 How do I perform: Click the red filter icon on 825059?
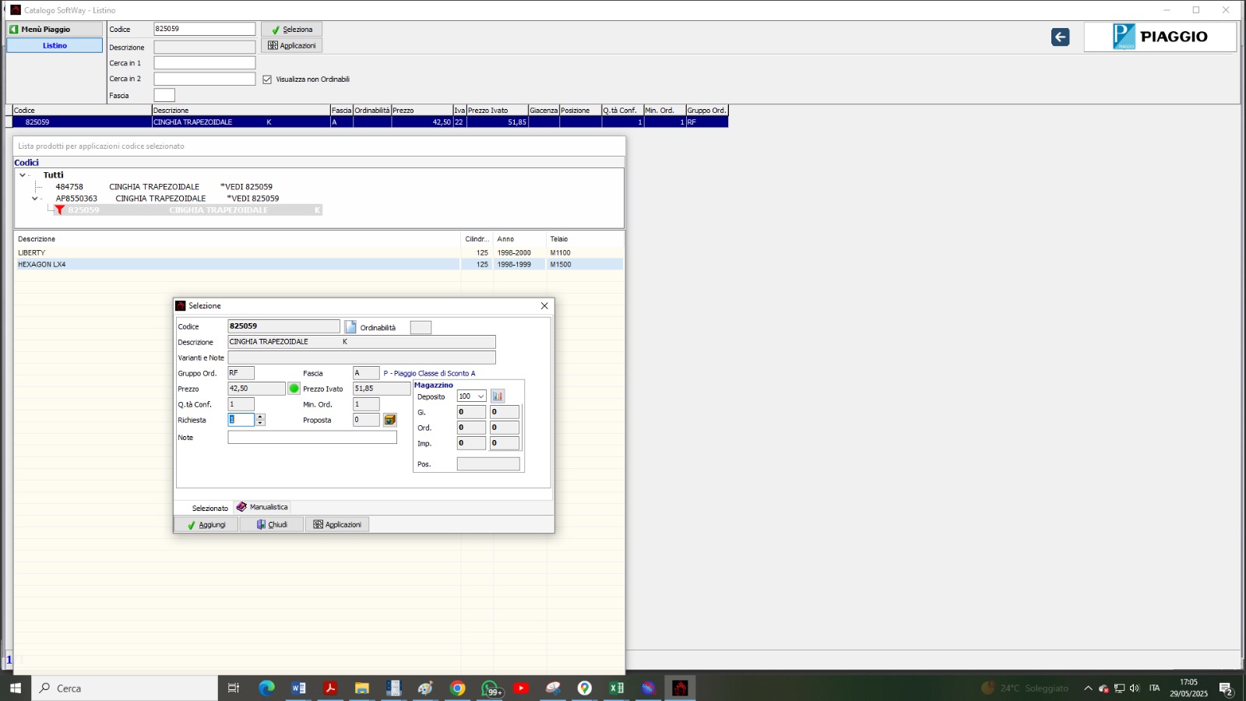tap(59, 210)
